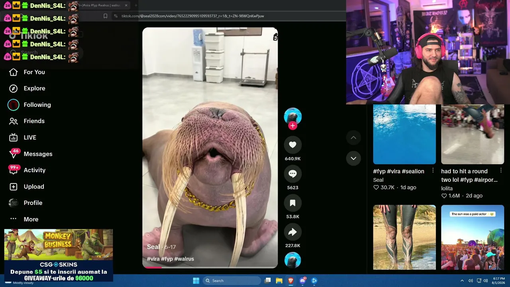
Task: Open comments with the speech bubble icon
Action: (x=292, y=174)
